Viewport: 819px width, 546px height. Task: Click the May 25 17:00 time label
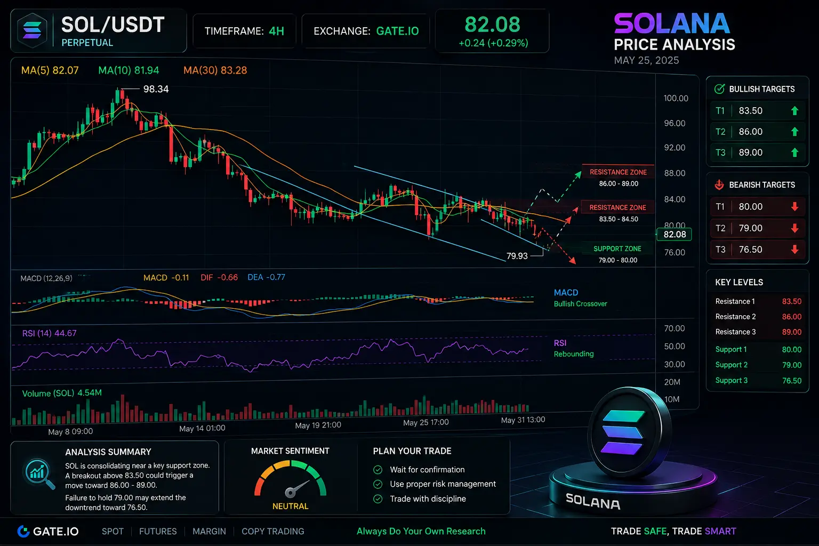point(425,422)
